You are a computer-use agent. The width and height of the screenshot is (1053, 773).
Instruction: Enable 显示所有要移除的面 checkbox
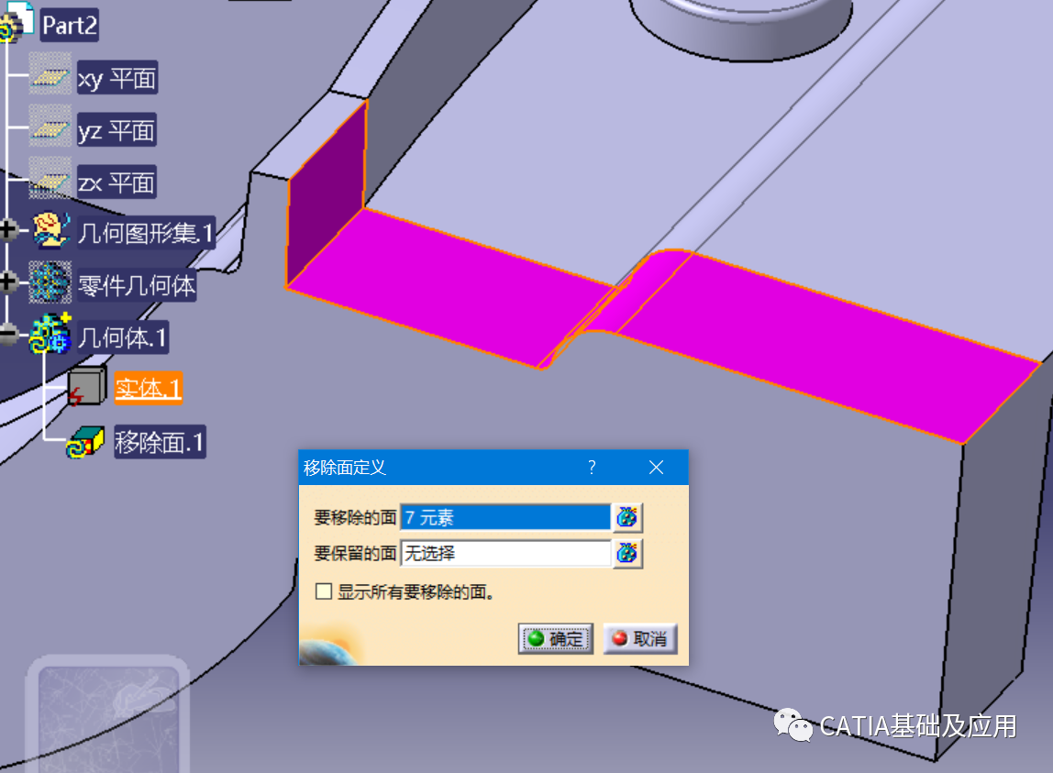click(324, 591)
